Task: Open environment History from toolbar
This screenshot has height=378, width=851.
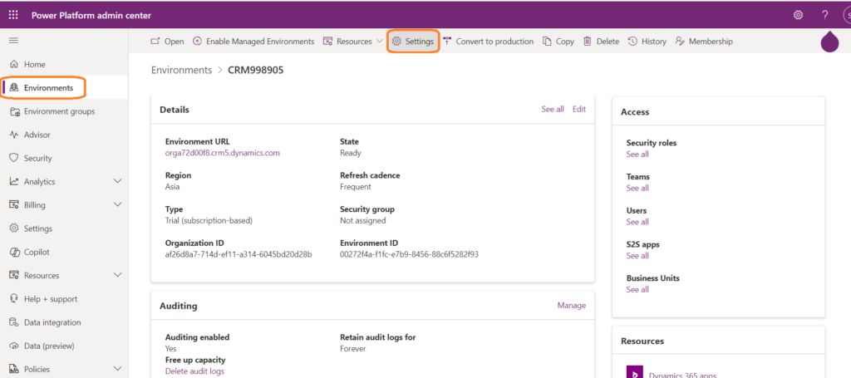Action: (x=647, y=42)
